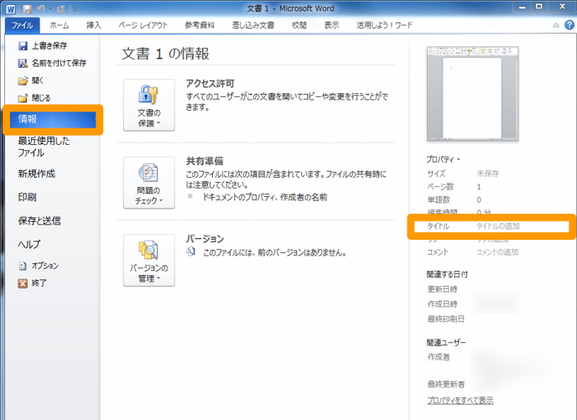
Task: Choose 名前を付けて保存 in the sidebar
Action: tap(51, 63)
